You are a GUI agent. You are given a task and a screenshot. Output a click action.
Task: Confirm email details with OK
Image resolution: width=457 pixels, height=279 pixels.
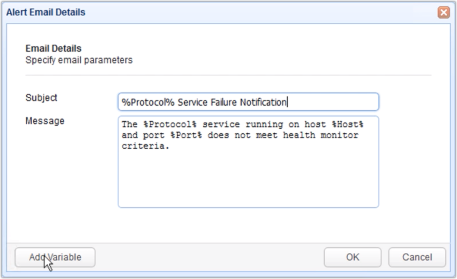[x=352, y=257]
